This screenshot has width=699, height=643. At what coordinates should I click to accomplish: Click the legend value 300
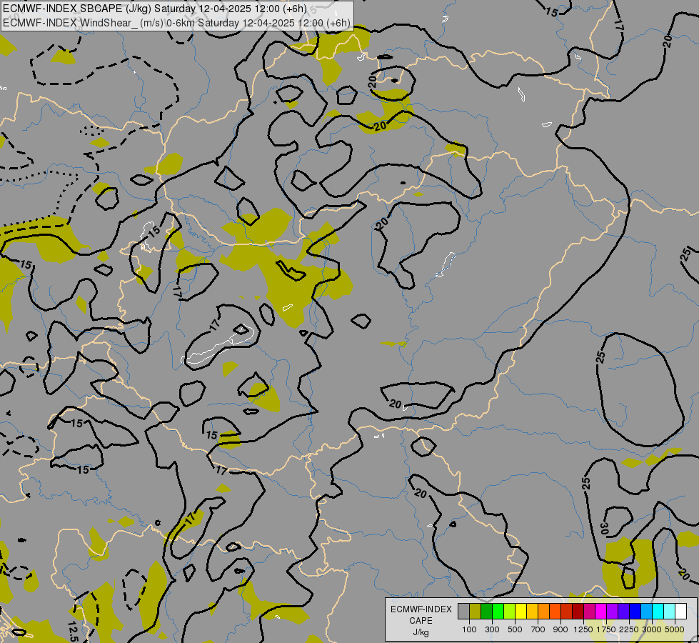(x=492, y=629)
